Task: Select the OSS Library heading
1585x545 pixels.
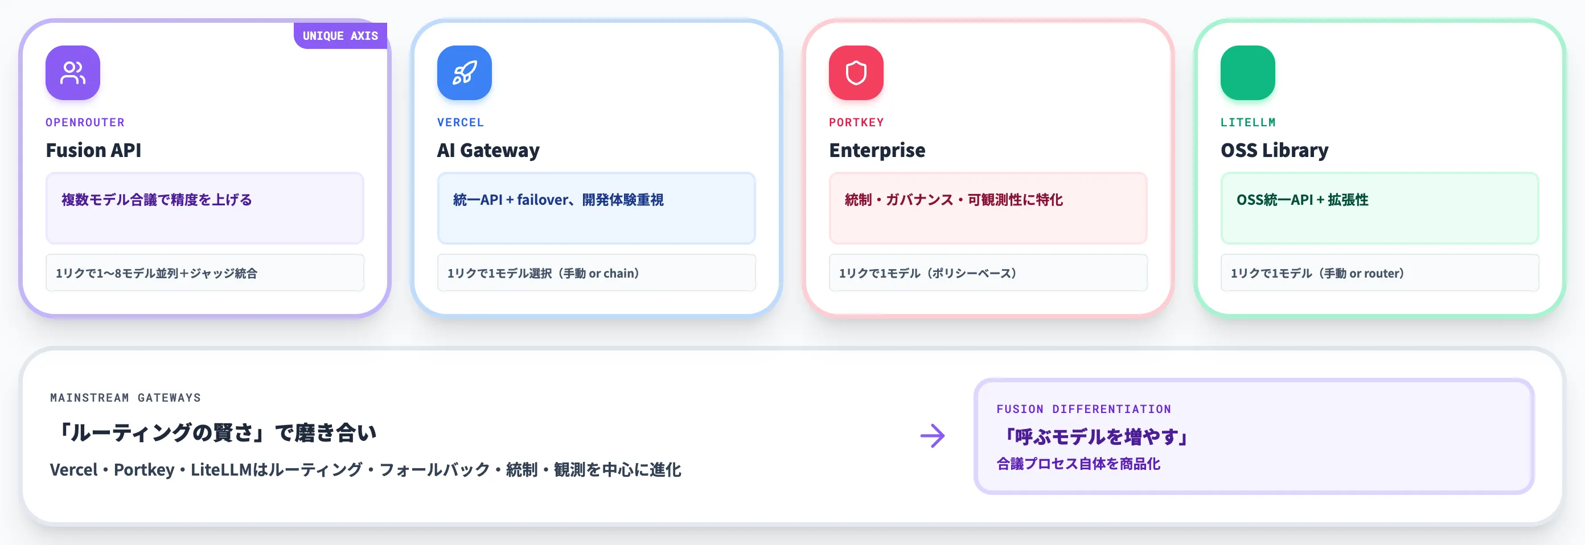Action: point(1274,150)
